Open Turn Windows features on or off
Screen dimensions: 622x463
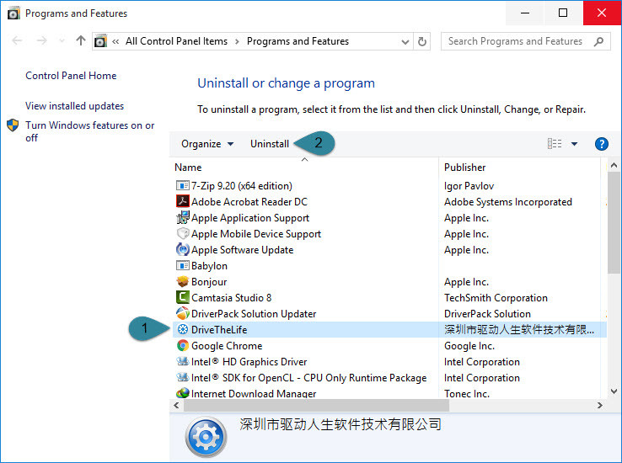pyautogui.click(x=89, y=131)
